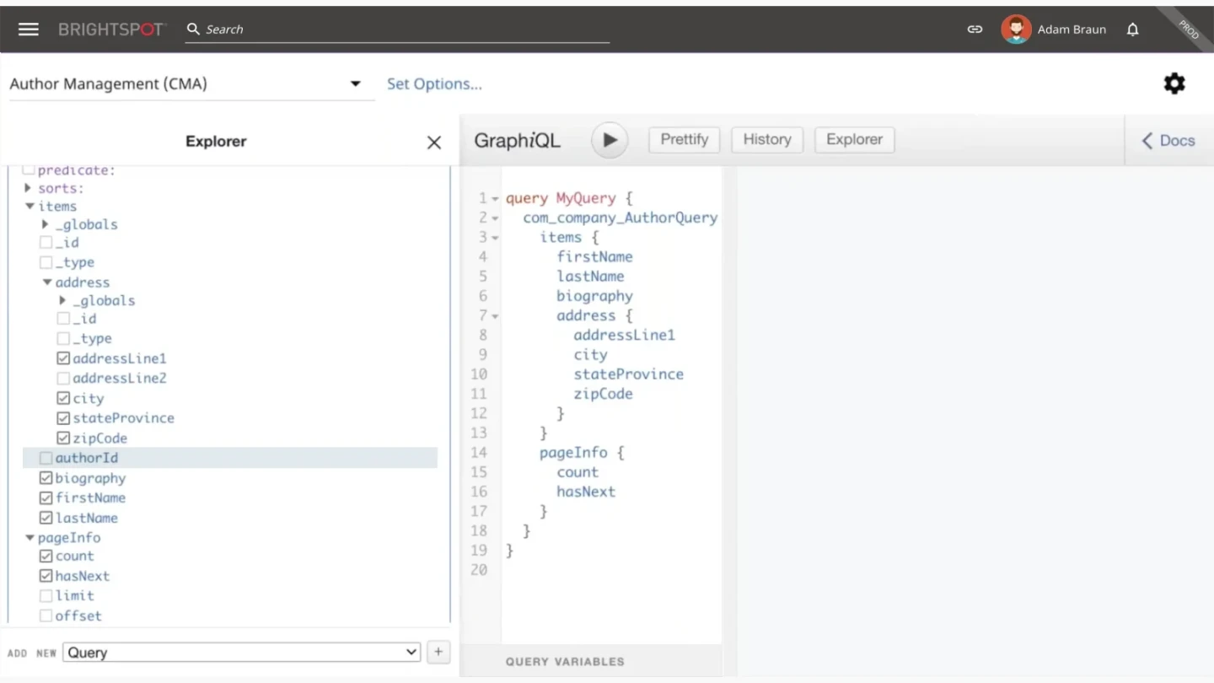Open the Docs panel
This screenshot has width=1214, height=683.
coord(1168,140)
